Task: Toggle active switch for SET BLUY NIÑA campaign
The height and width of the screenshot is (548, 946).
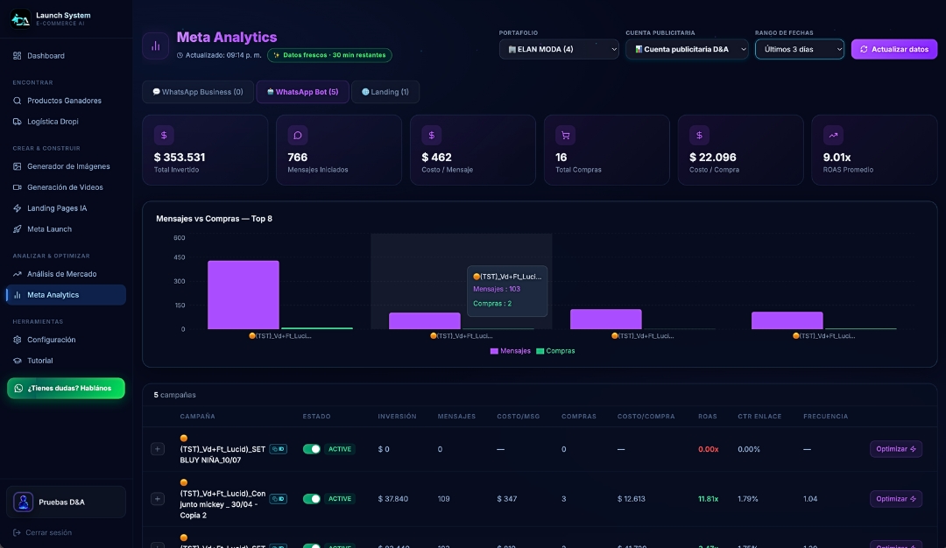Action: pos(311,449)
